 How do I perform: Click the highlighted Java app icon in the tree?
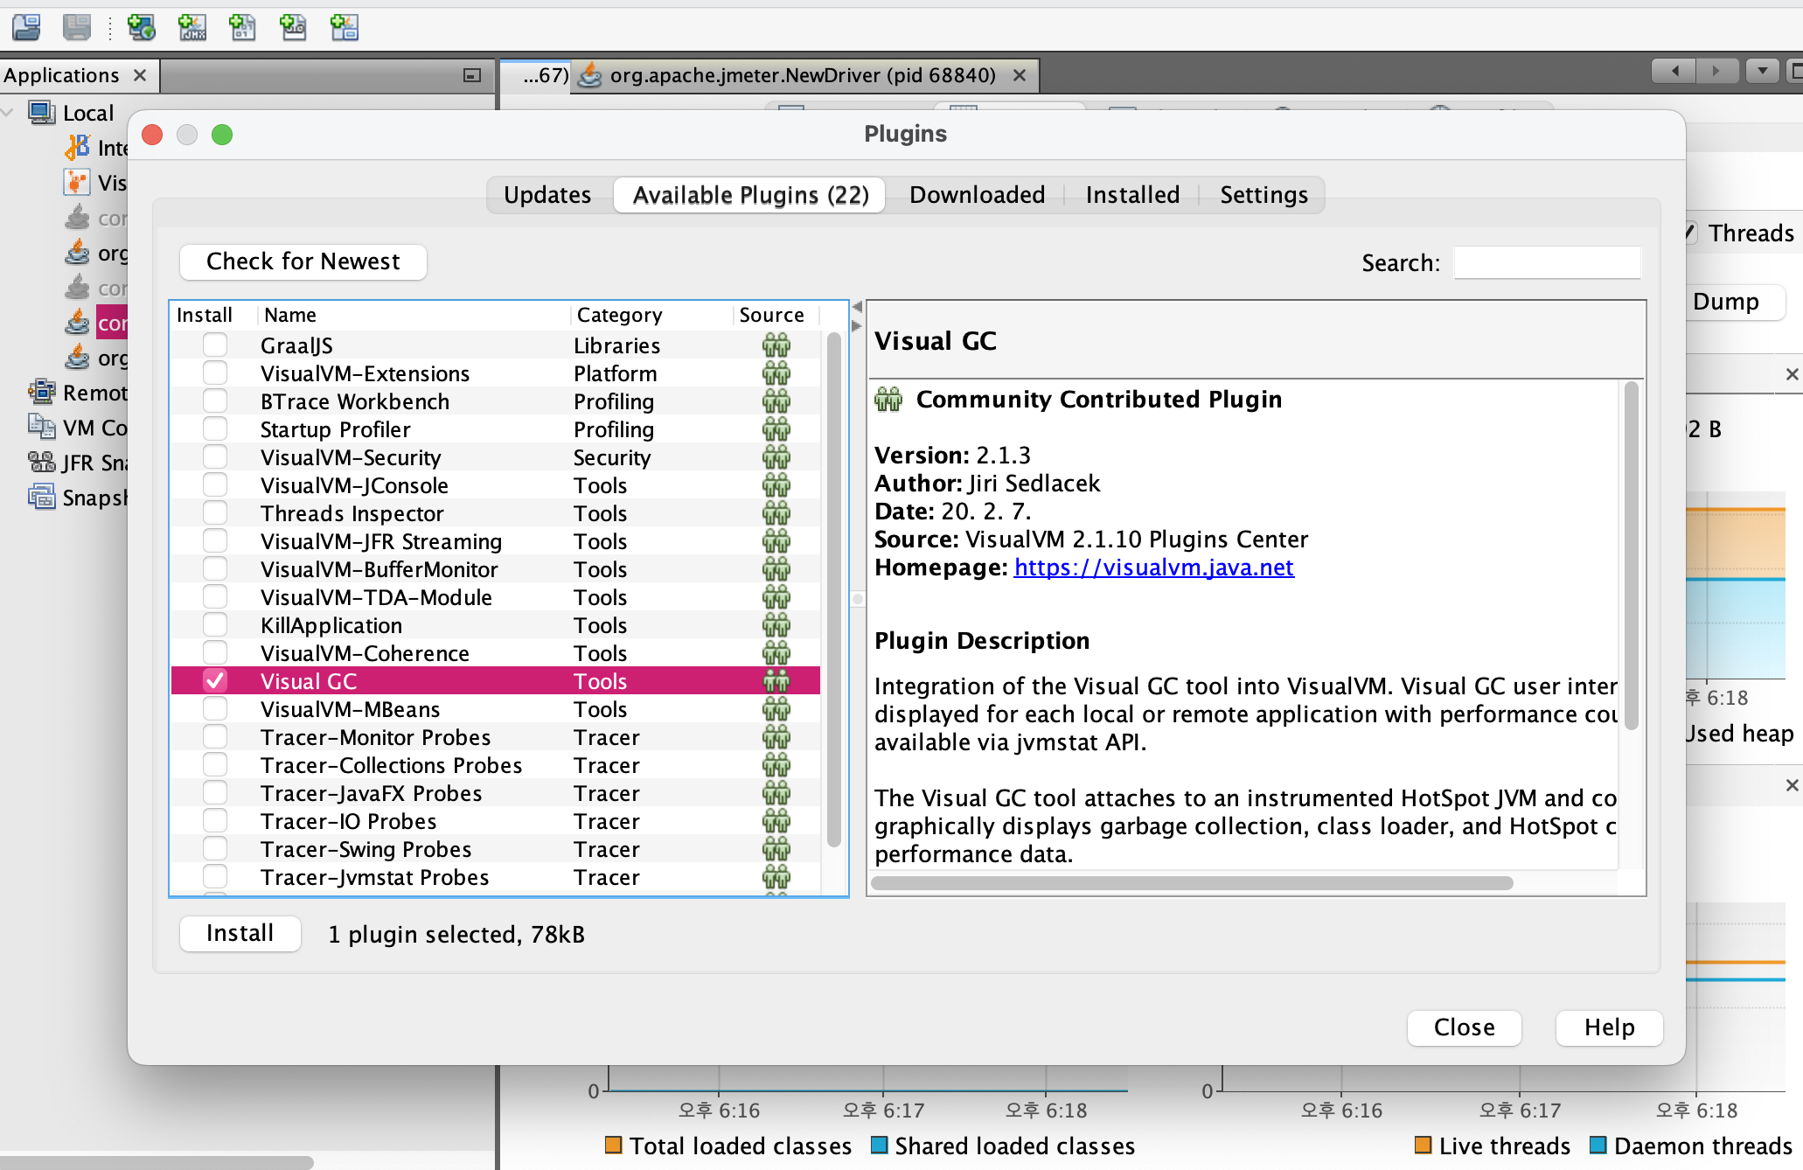coord(77,323)
